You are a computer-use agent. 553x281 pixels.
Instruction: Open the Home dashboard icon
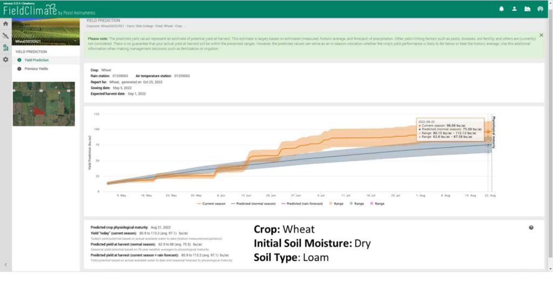click(5, 24)
